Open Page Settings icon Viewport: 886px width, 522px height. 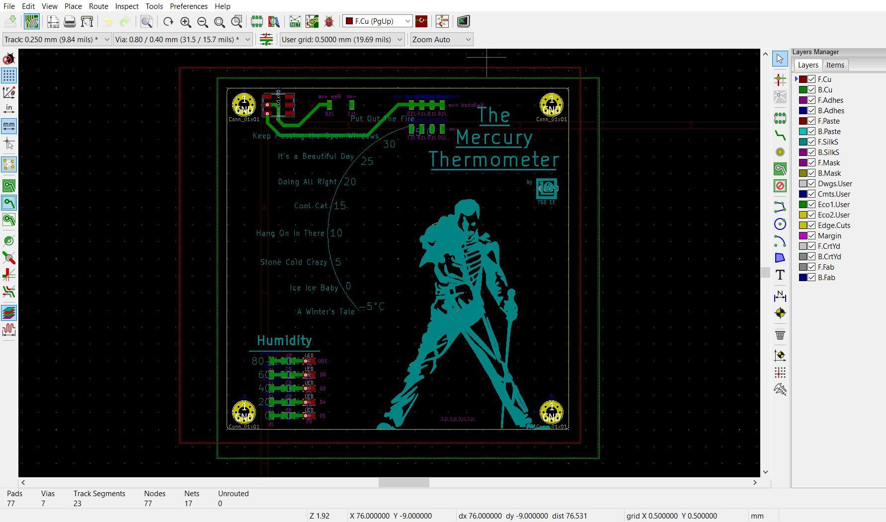[53, 21]
